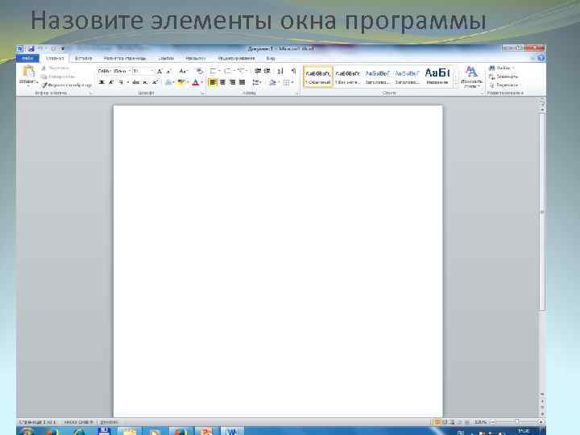The height and width of the screenshot is (435, 580).
Task: Open the font name combo box
Action: 114,71
